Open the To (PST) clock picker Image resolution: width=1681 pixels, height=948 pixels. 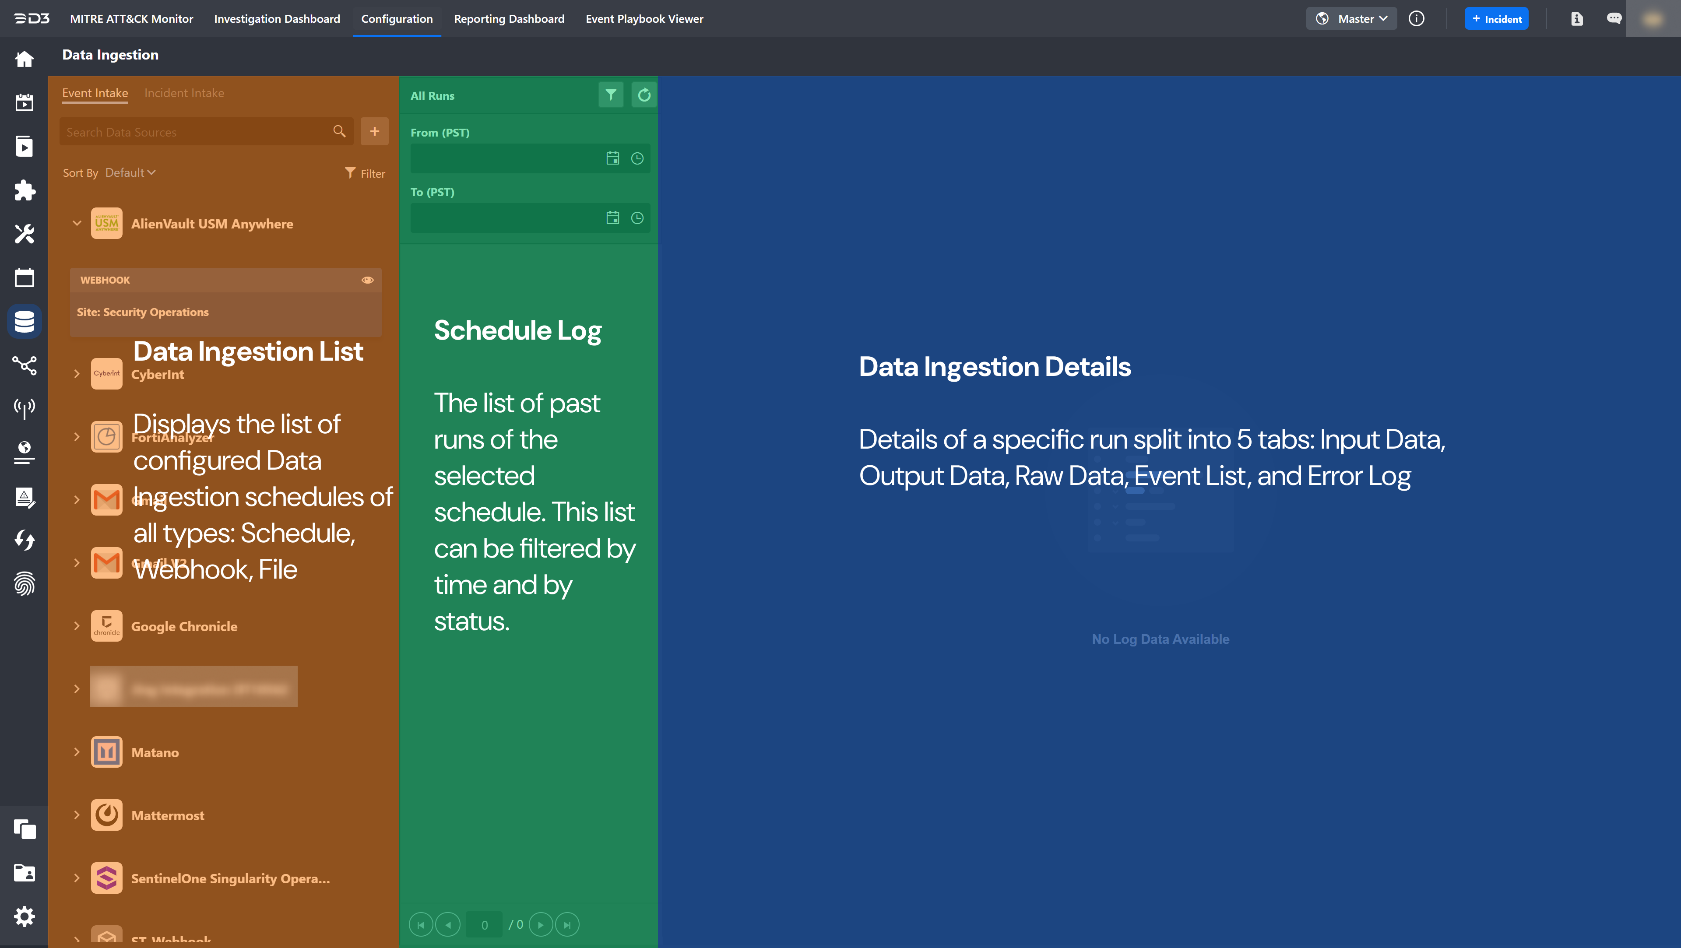(x=637, y=218)
